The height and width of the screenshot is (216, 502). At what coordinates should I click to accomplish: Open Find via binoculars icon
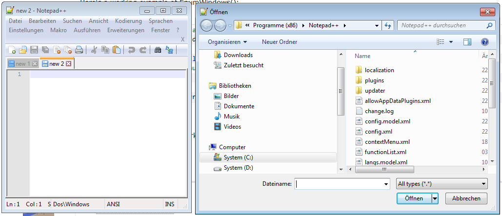click(158, 50)
